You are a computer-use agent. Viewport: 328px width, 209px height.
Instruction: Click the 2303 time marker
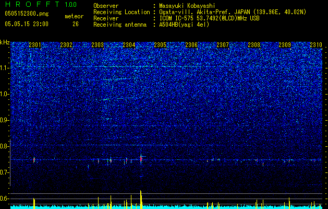[x=98, y=44]
